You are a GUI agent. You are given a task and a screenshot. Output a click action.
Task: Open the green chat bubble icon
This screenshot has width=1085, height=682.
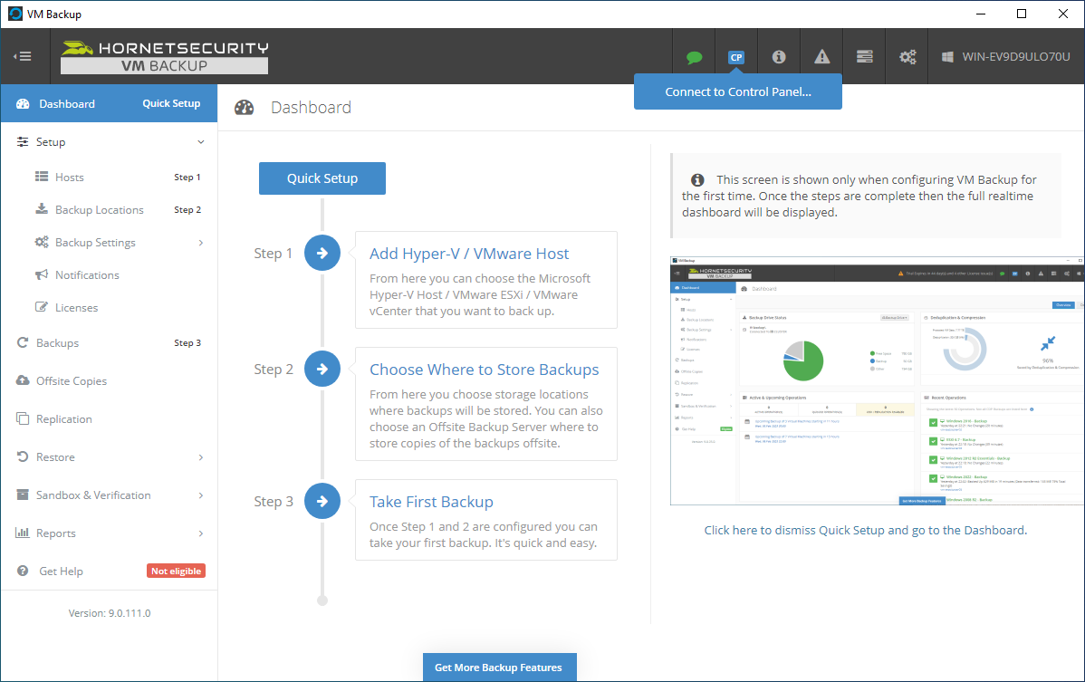click(x=694, y=57)
